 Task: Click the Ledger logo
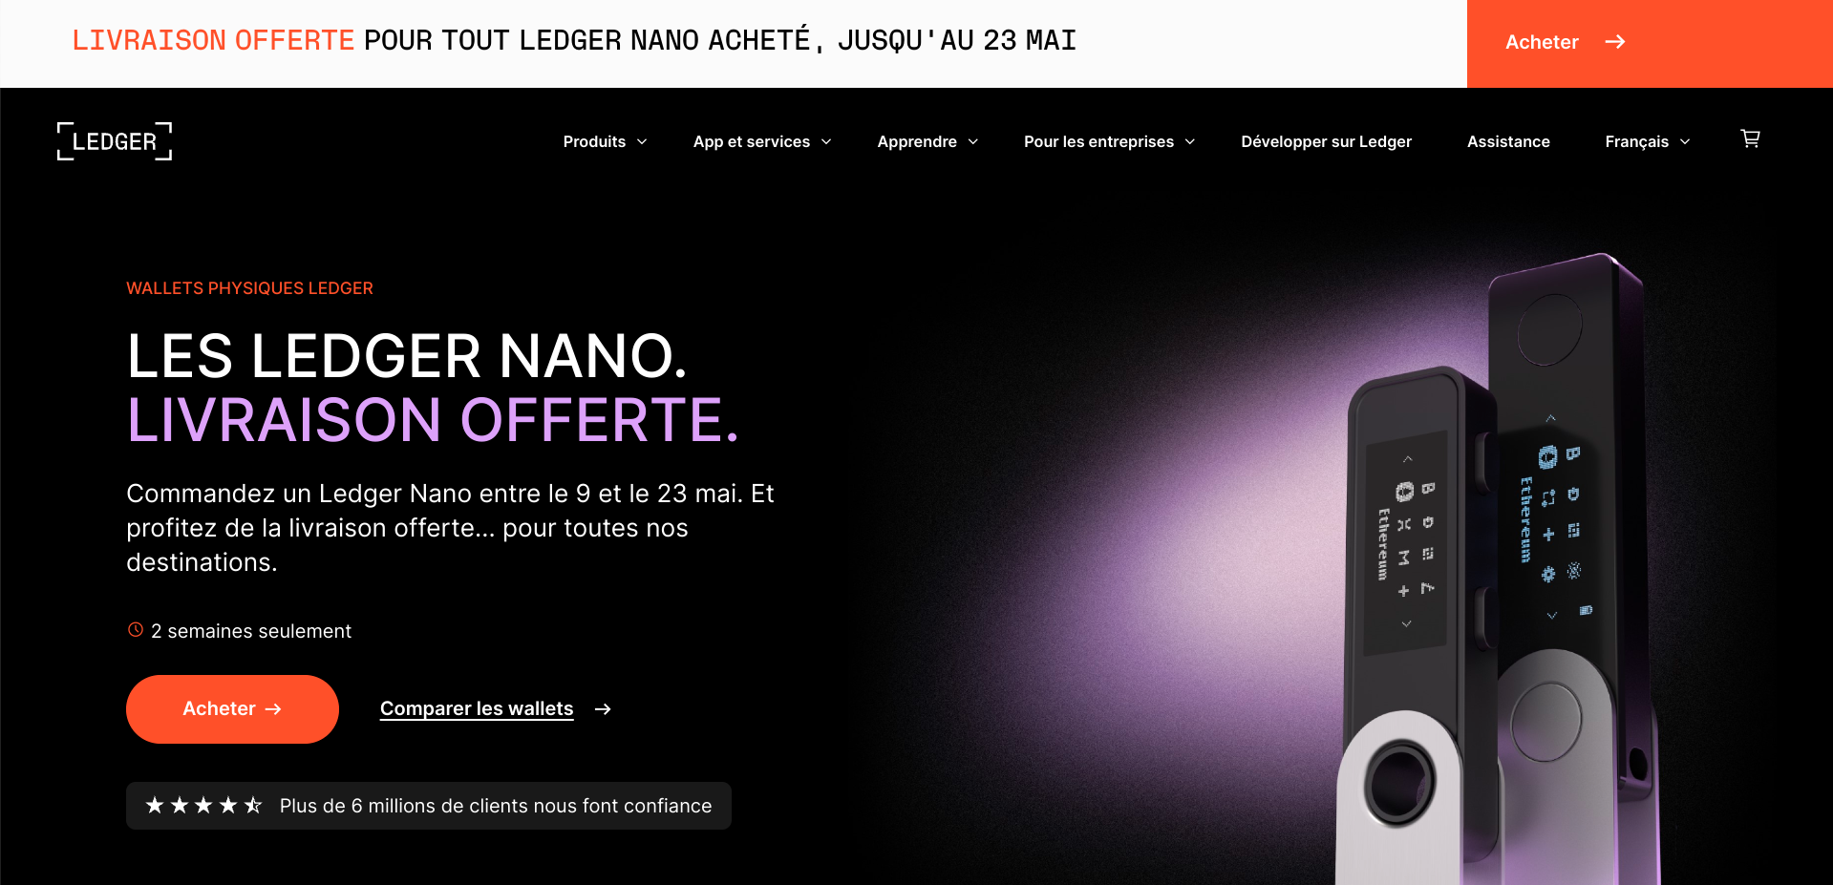coord(115,141)
